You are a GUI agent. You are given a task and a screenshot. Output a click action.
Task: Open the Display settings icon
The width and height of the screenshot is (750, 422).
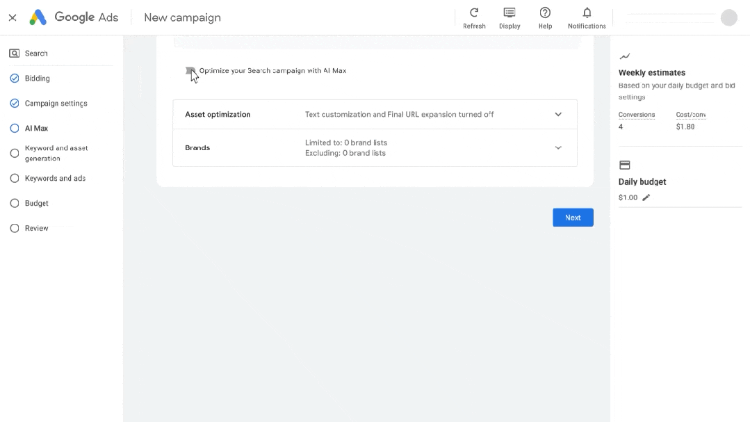509,13
